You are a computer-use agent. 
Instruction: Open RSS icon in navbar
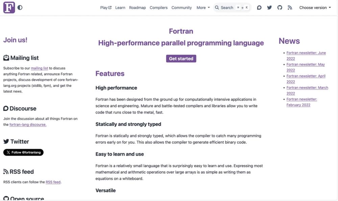click(290, 7)
